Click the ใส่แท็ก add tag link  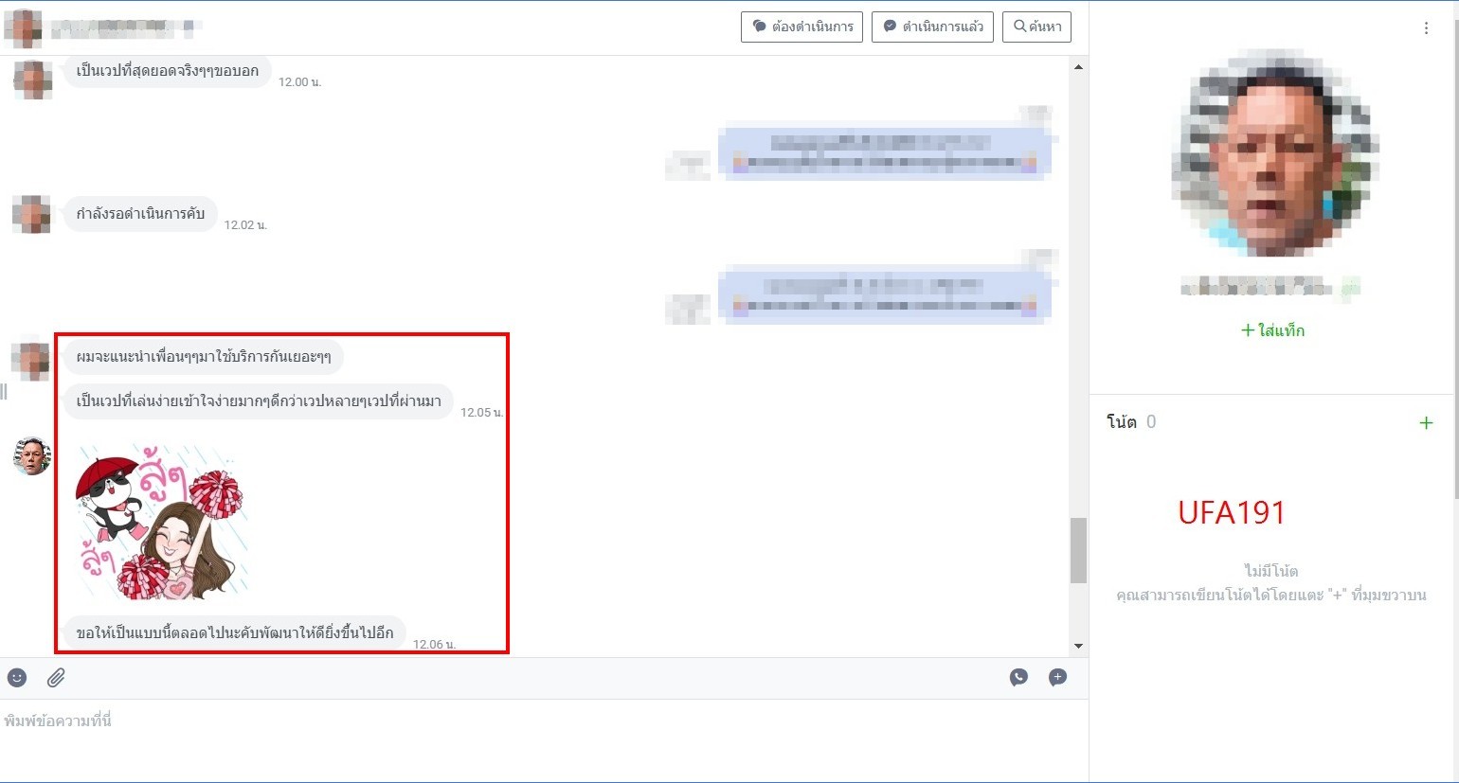[x=1272, y=330]
